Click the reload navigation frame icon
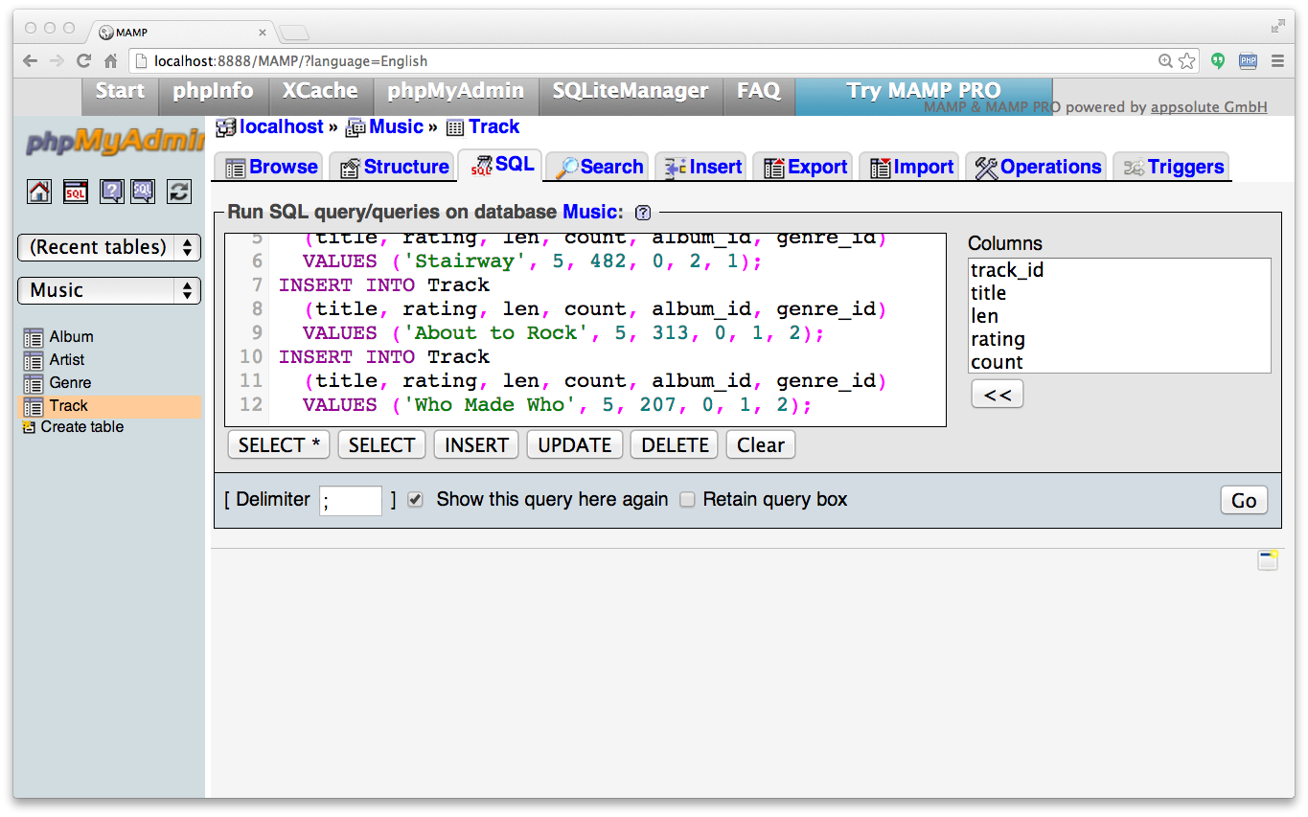Viewport: 1308px width, 817px height. pyautogui.click(x=179, y=192)
